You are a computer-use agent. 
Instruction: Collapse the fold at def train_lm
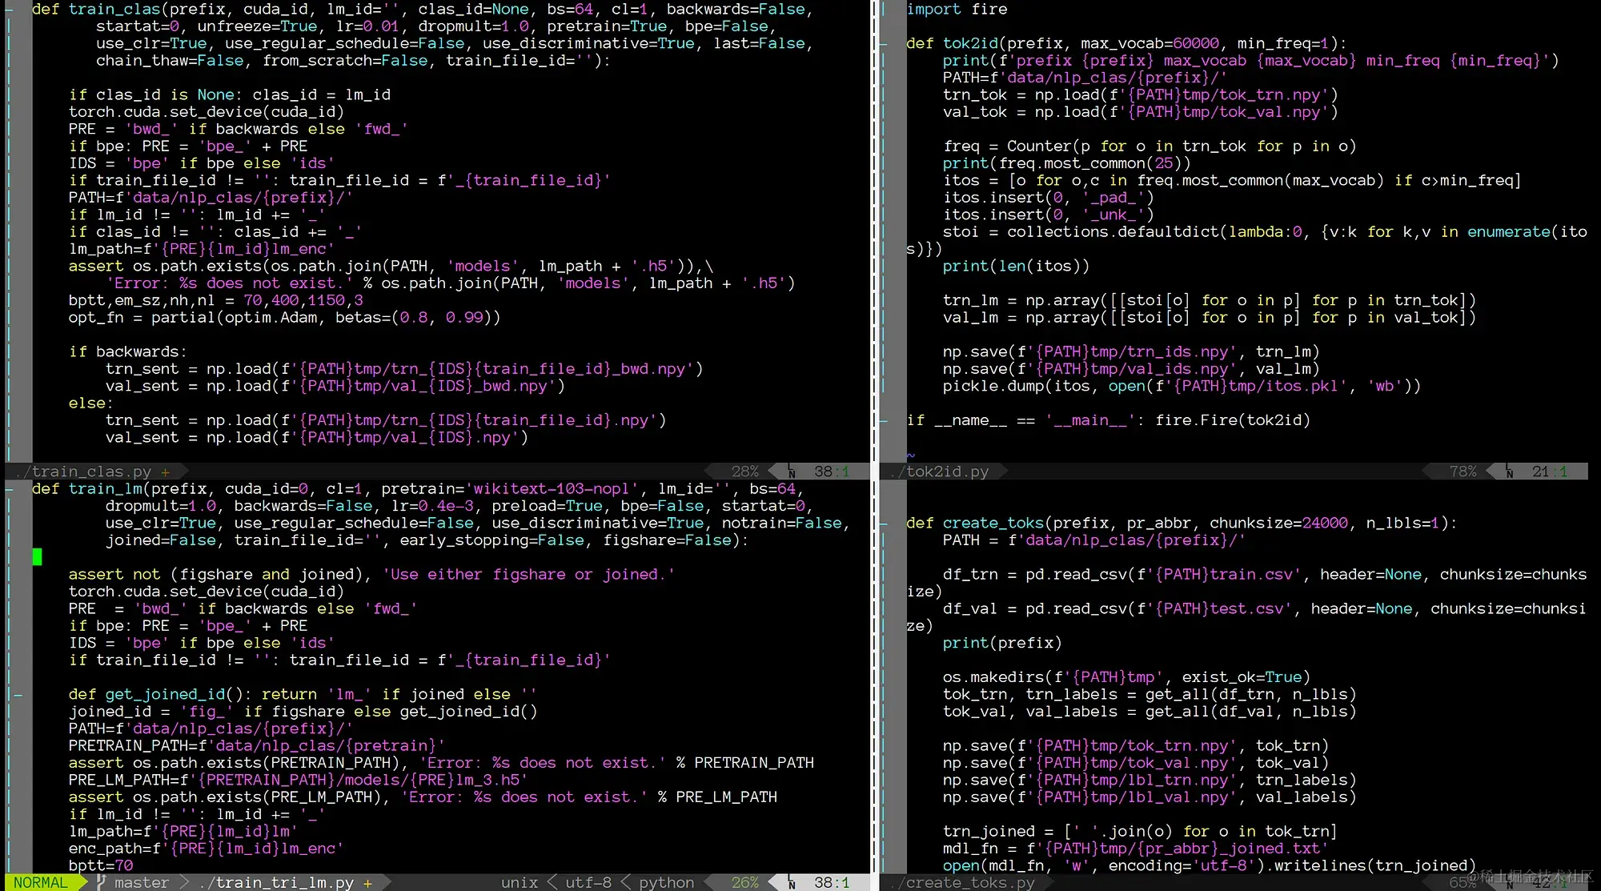click(x=10, y=488)
